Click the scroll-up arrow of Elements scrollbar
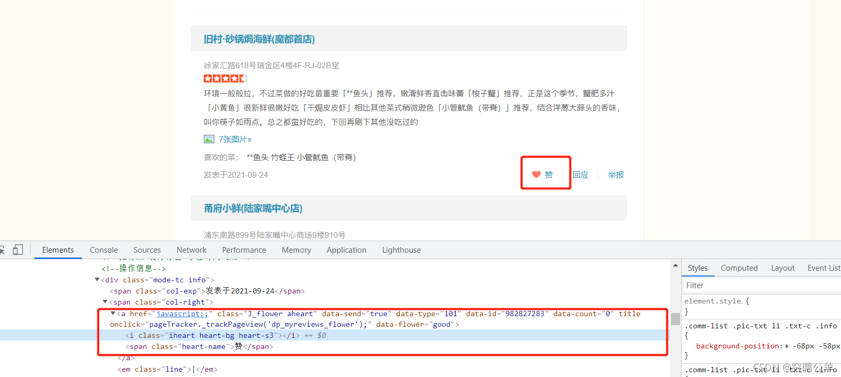841x377 pixels. (x=675, y=265)
